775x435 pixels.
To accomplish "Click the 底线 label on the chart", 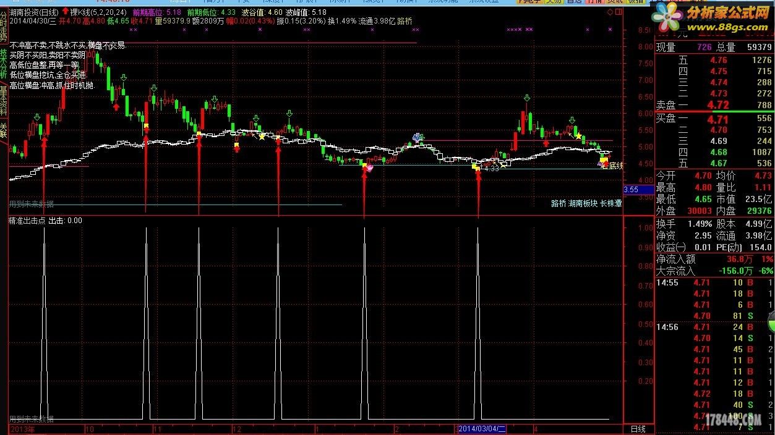I will pyautogui.click(x=616, y=166).
